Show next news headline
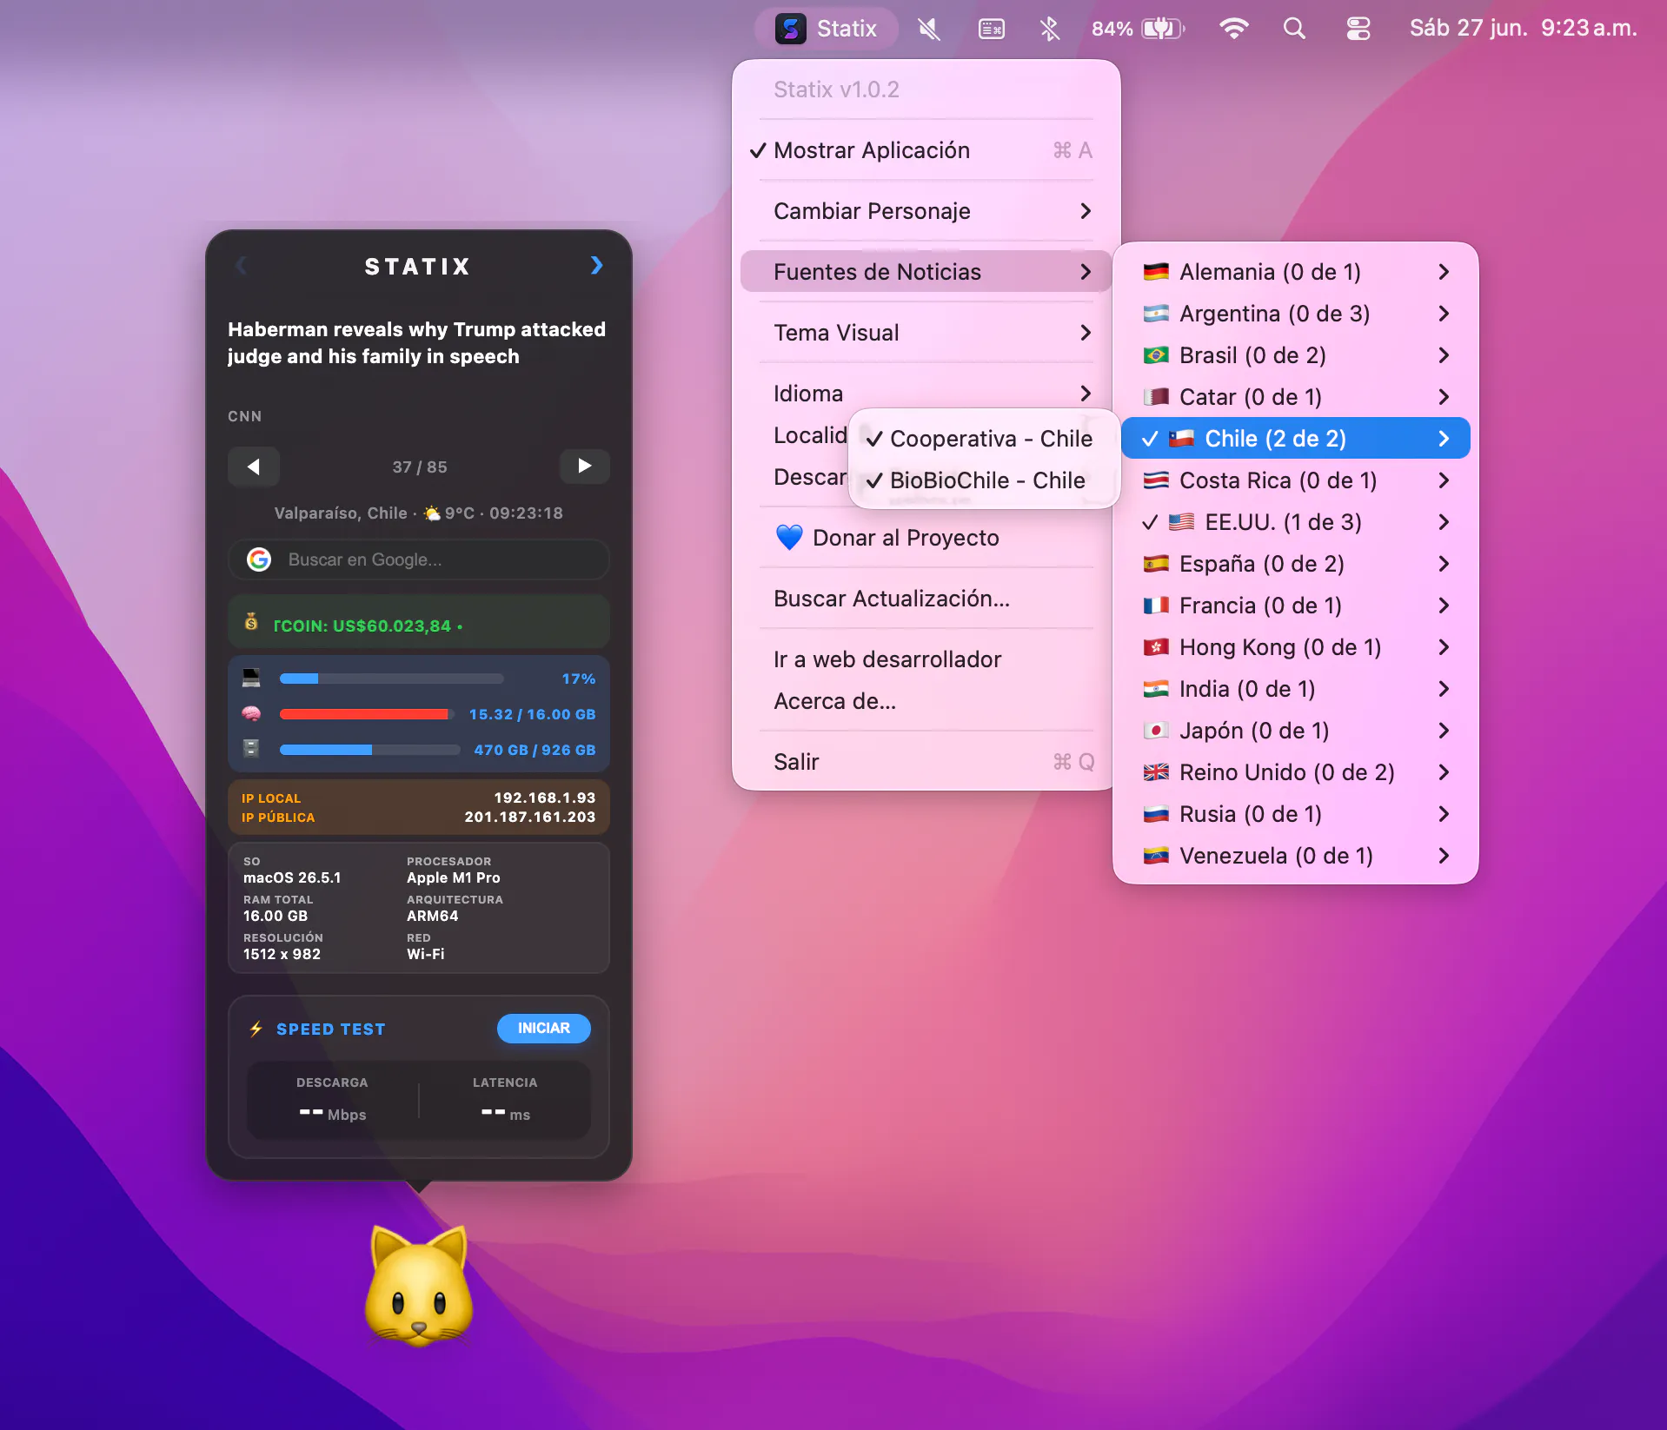The width and height of the screenshot is (1667, 1430). pos(584,467)
